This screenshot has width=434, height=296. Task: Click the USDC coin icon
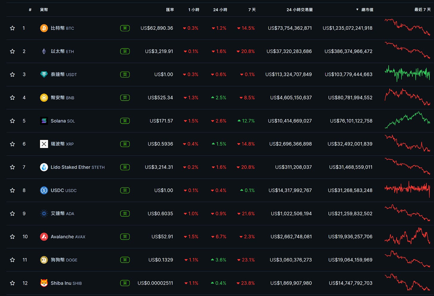(x=44, y=190)
